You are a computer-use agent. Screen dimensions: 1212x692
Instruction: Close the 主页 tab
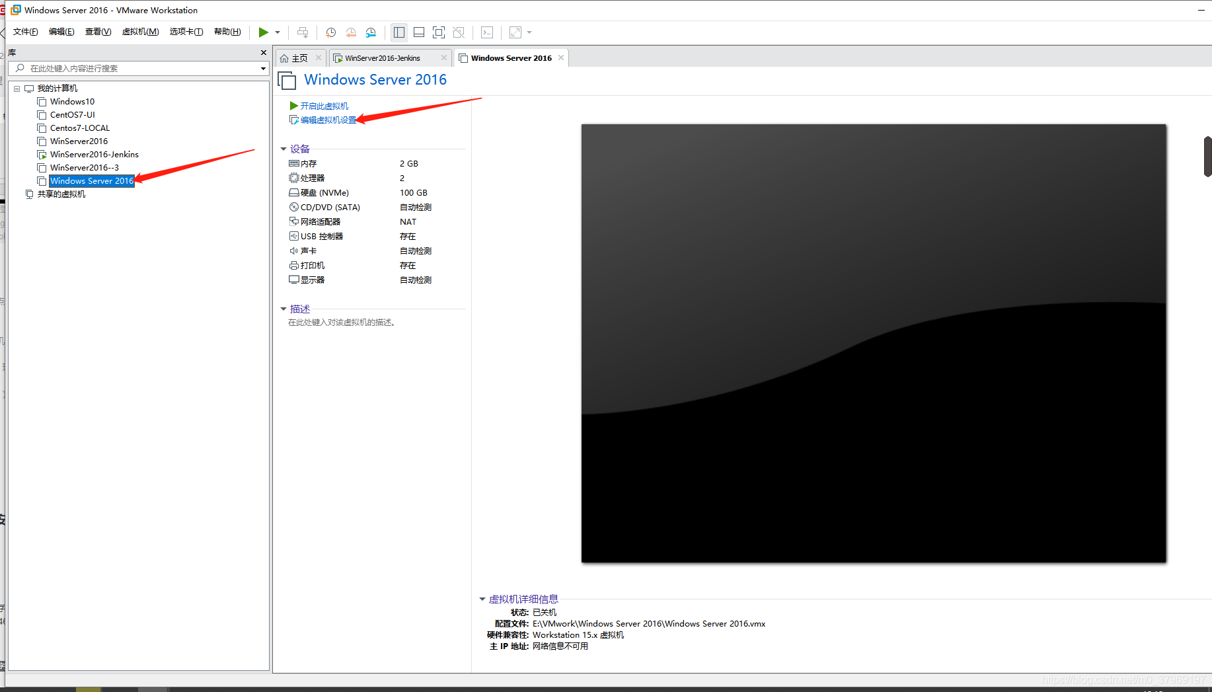[x=319, y=58]
